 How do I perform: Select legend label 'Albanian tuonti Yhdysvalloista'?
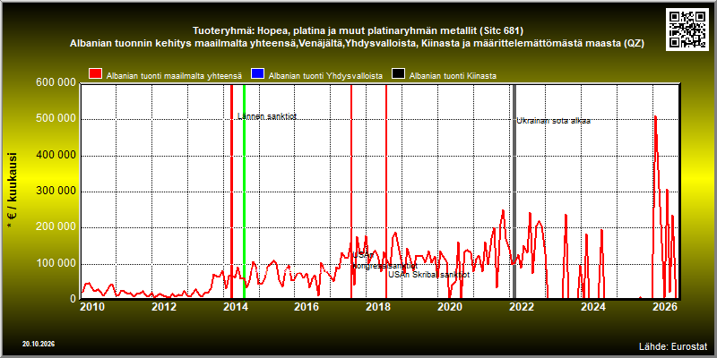(x=325, y=76)
